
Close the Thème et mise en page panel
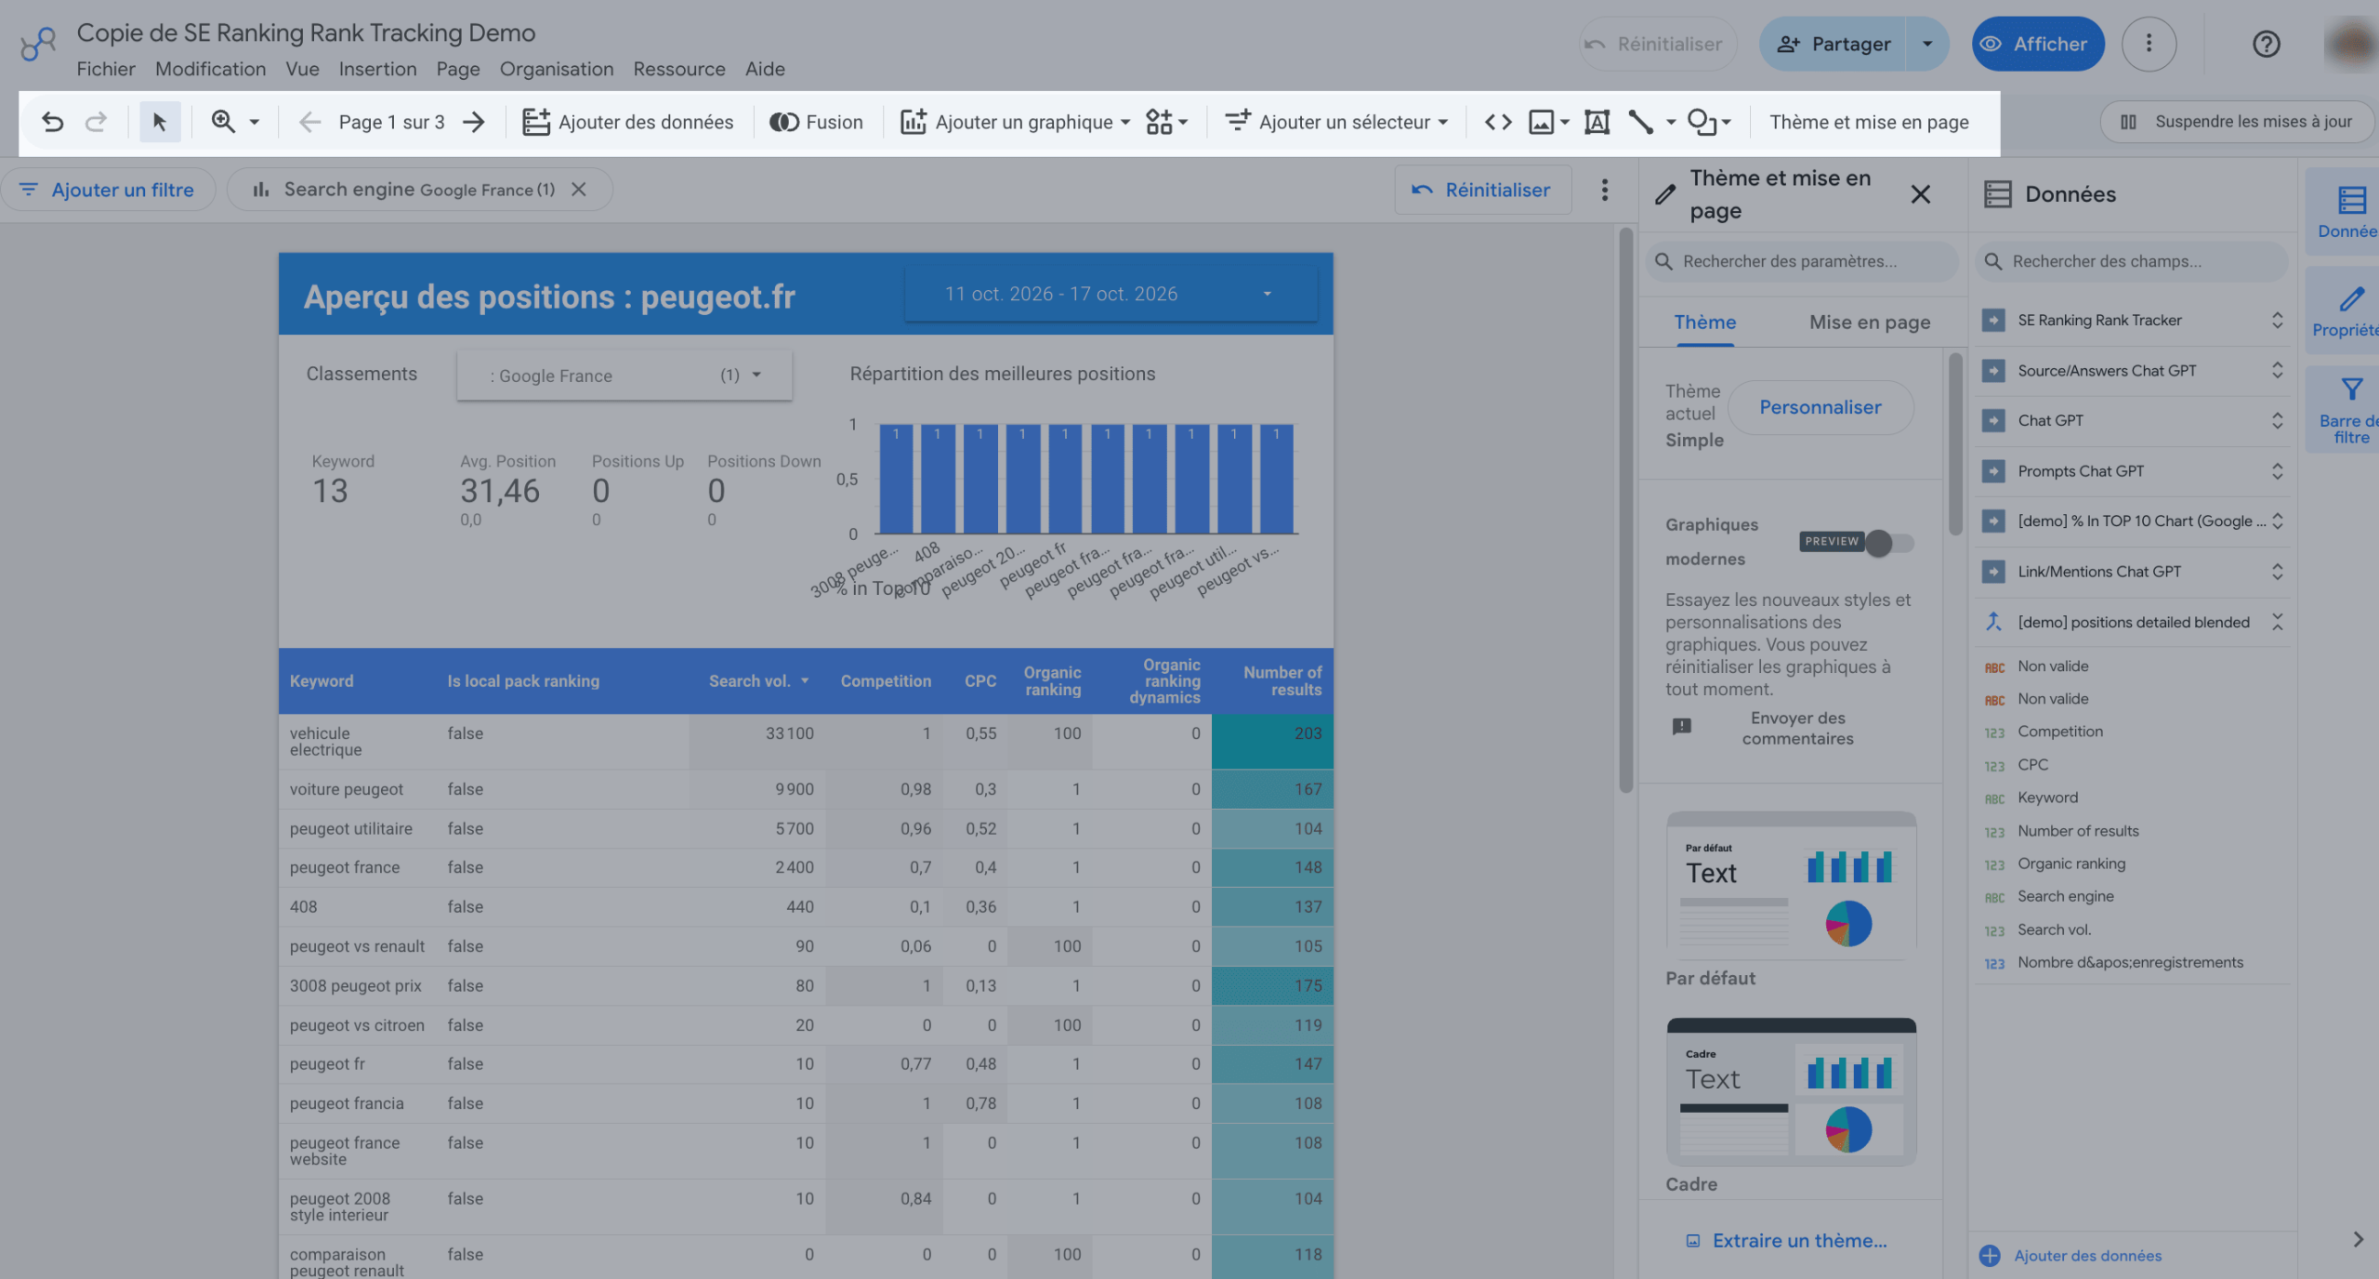coord(1920,194)
